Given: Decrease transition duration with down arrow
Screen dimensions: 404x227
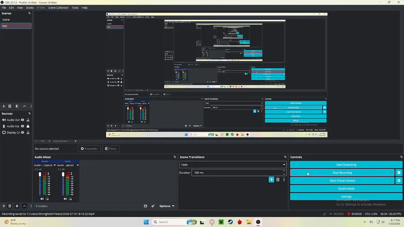Looking at the screenshot, I should point(284,174).
